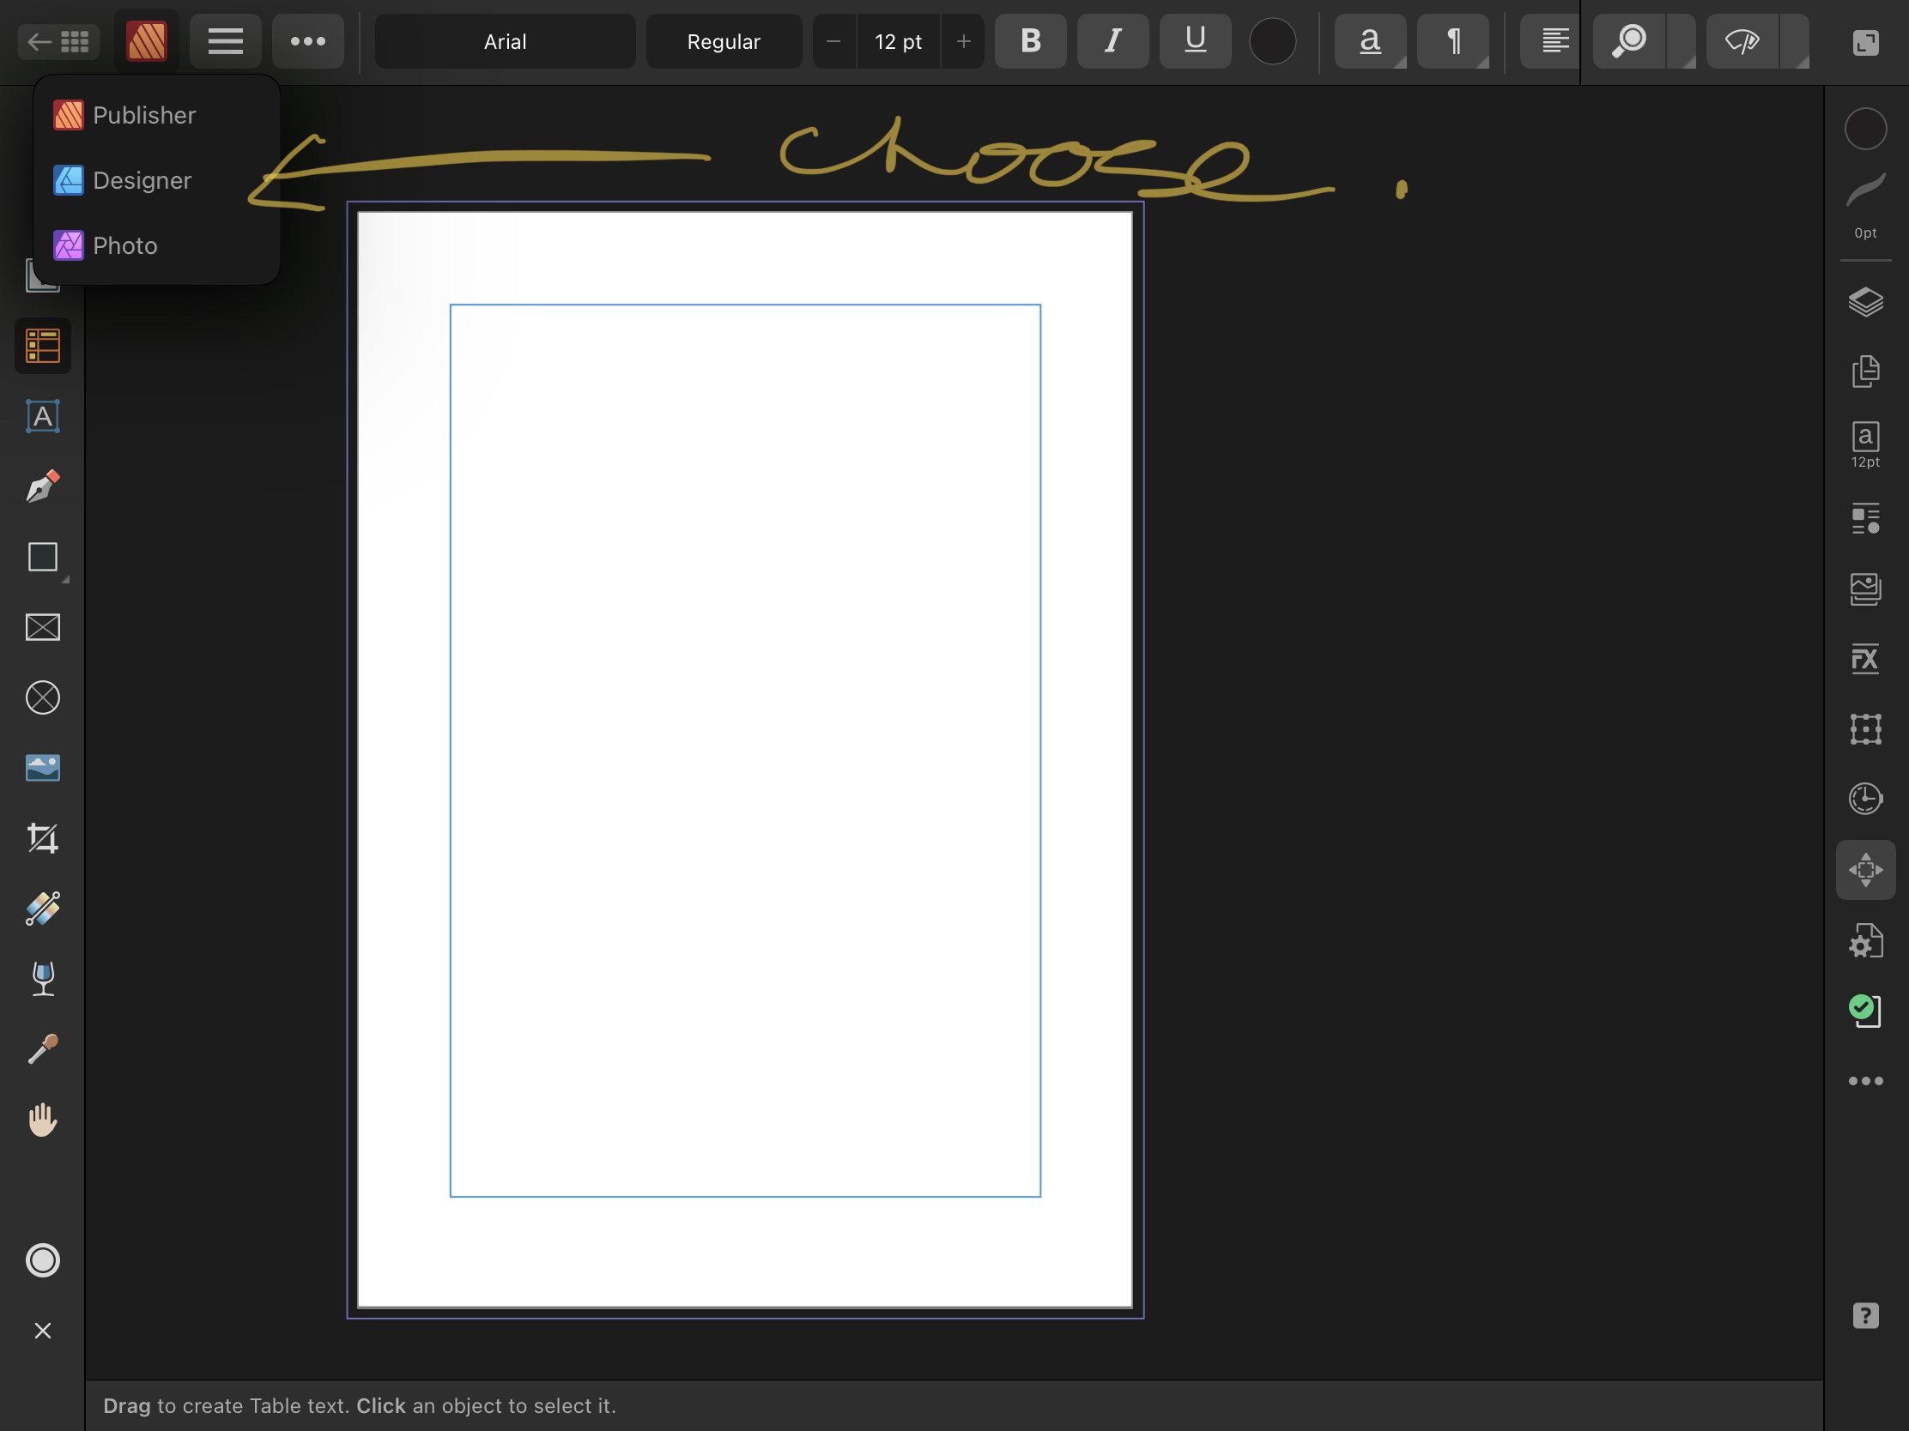Select the Picture Frame Rectangle tool
This screenshot has height=1431, width=1909.
(x=42, y=627)
